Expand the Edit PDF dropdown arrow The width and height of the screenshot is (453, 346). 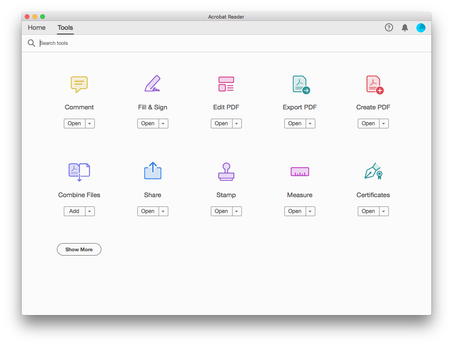237,124
